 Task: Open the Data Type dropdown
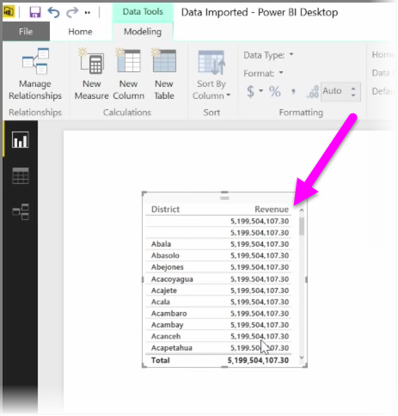(268, 55)
